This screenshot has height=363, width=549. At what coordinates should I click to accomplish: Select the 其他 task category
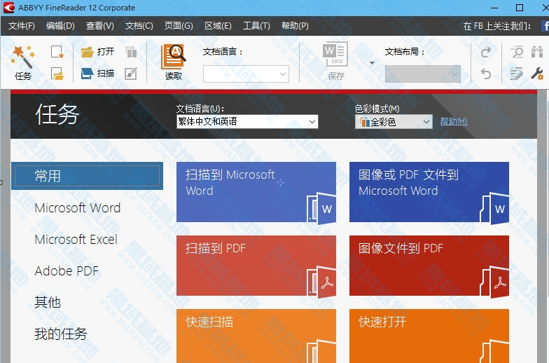[48, 302]
